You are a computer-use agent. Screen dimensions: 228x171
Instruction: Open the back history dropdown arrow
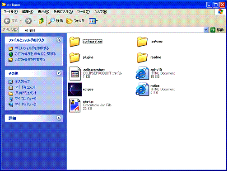(x=21, y=21)
